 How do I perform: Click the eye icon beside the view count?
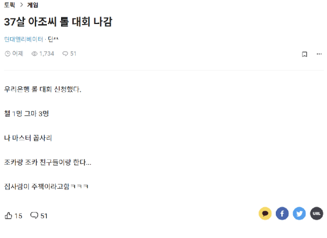pos(34,54)
